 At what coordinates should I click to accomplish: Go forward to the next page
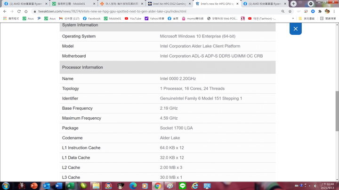pos(12,11)
